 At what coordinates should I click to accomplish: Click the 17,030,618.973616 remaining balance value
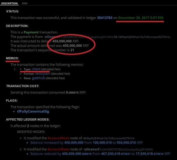pyautogui.click(x=149, y=154)
